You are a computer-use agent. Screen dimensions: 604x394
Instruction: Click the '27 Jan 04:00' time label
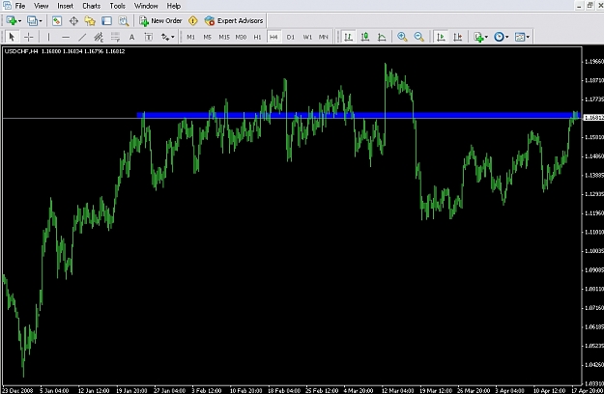[169, 390]
